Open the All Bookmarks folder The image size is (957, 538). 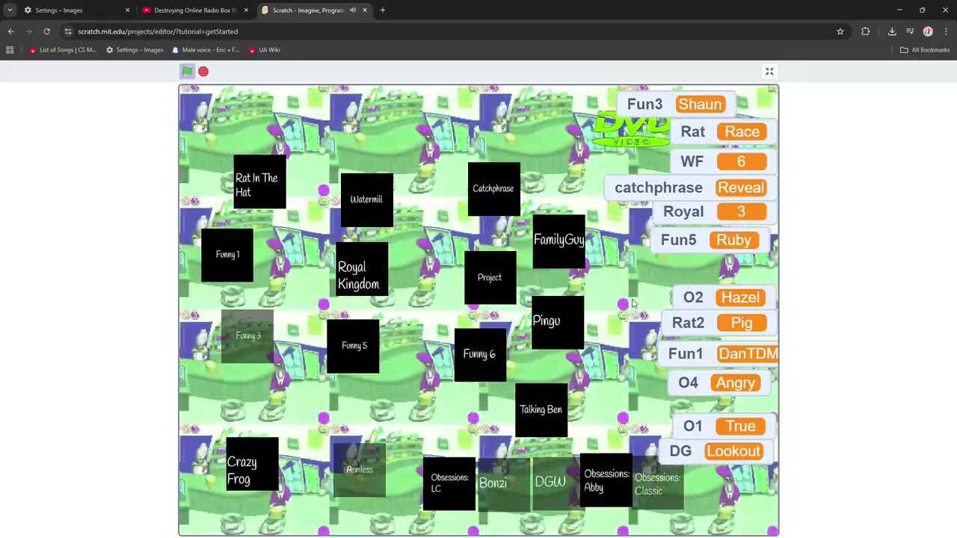(925, 50)
